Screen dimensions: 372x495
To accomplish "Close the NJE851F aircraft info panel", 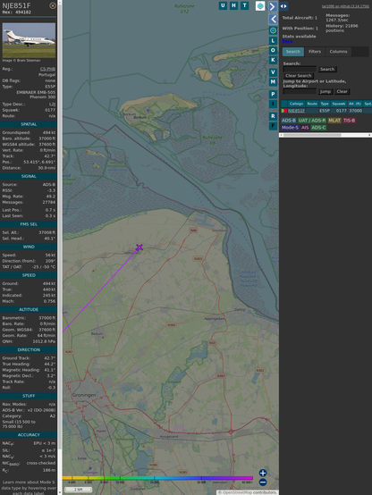I will click(x=53, y=5).
